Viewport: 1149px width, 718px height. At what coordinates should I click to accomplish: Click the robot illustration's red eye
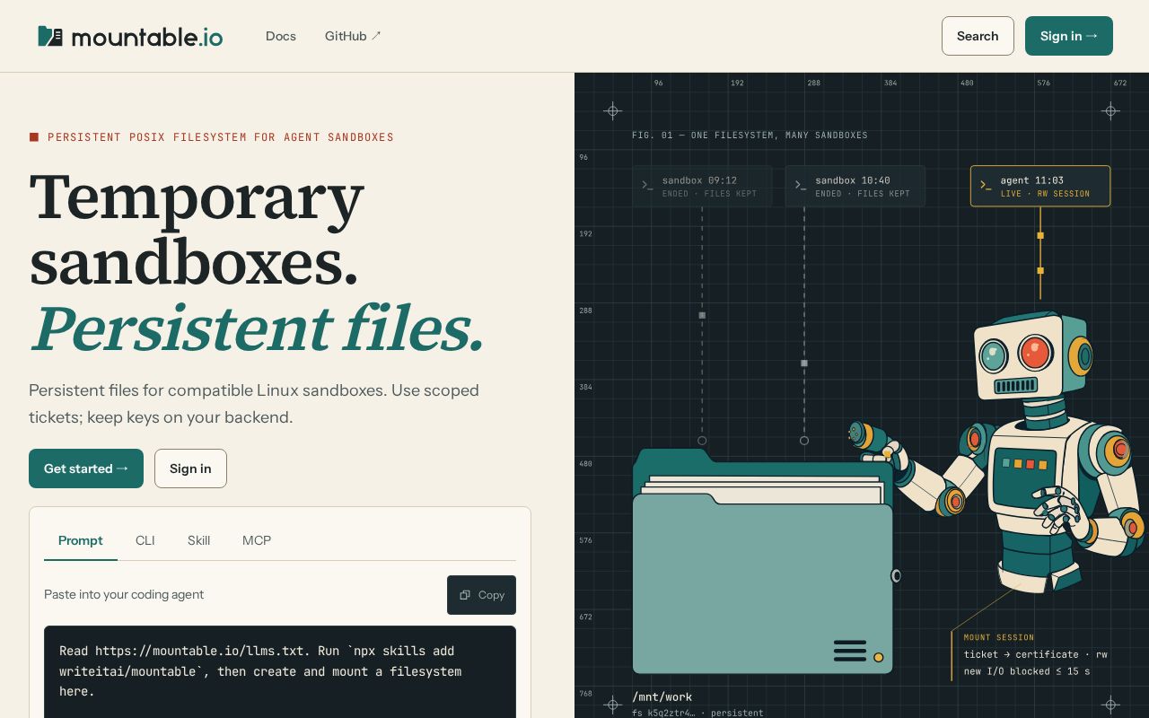tap(1035, 353)
